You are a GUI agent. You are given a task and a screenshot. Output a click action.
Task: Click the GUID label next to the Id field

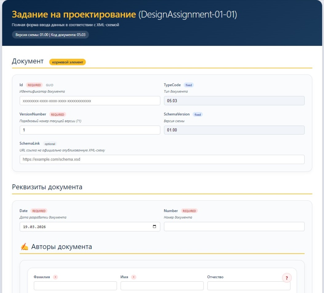coord(50,85)
